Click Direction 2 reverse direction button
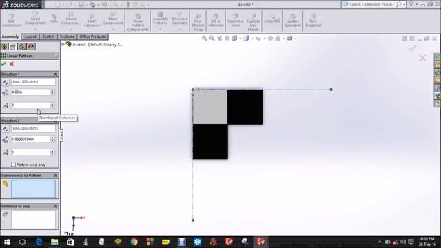The width and height of the screenshot is (441, 248). click(6, 129)
